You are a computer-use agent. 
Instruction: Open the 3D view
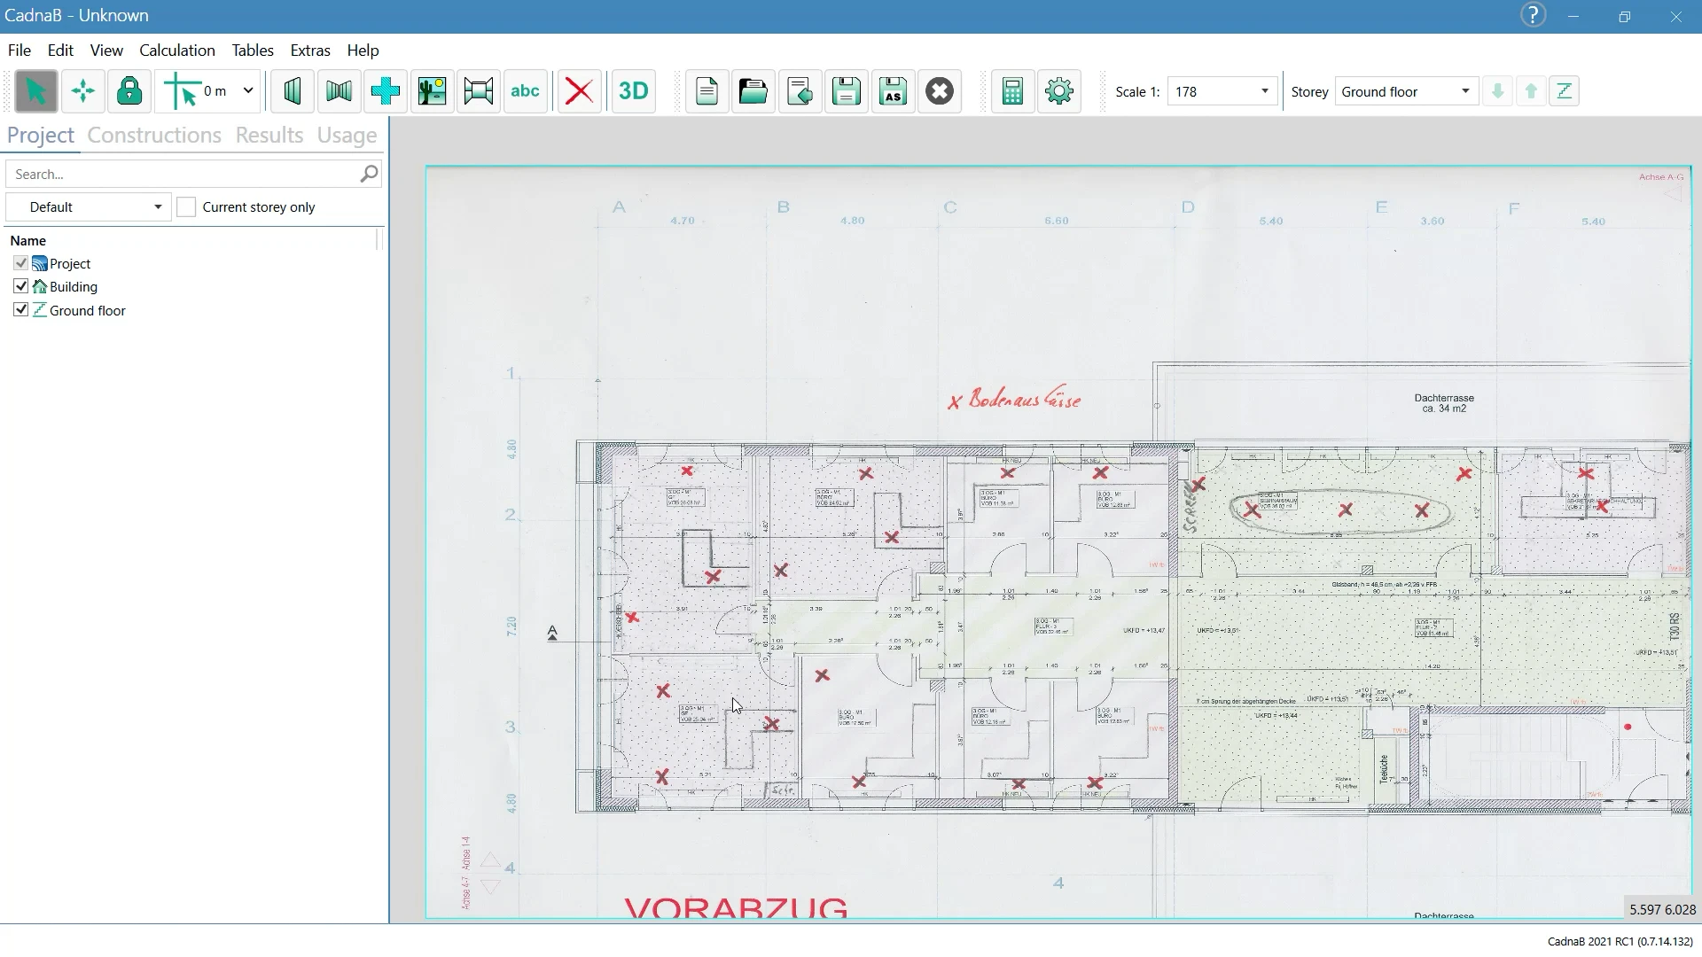[634, 91]
